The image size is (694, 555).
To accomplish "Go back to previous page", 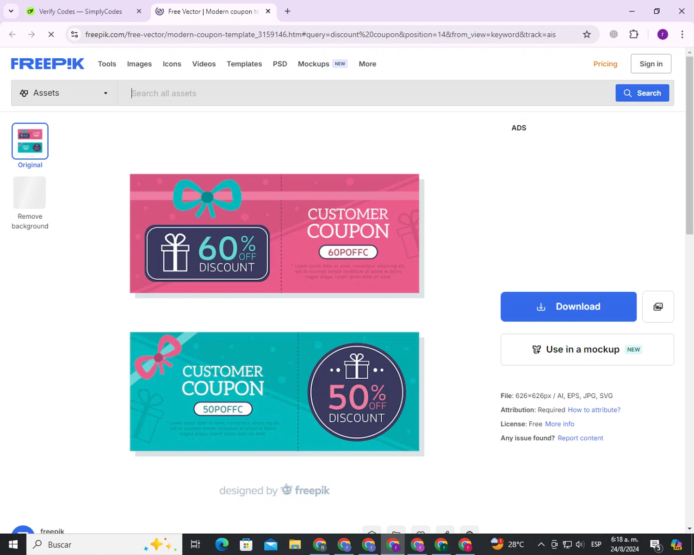I will click(x=12, y=34).
